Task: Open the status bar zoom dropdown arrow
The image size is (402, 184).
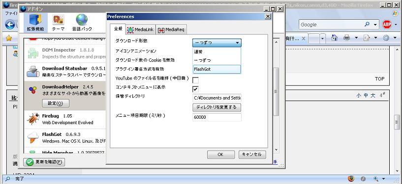Action: coord(383,179)
